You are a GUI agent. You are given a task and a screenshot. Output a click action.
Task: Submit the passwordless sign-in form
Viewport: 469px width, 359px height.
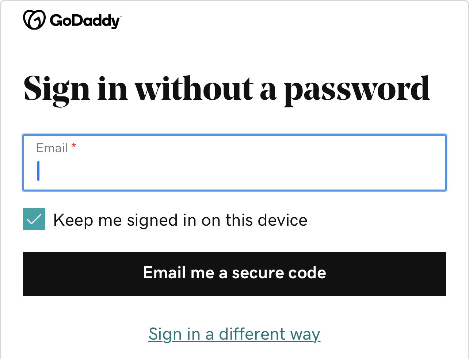click(234, 274)
